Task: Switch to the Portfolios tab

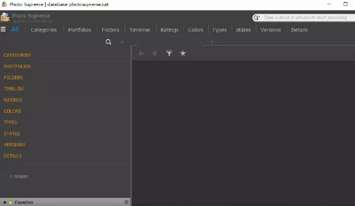Action: click(80, 30)
